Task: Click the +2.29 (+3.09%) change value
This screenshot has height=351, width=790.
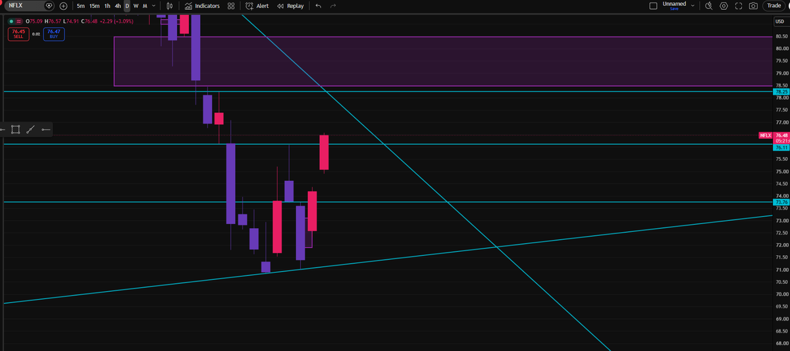Action: pyautogui.click(x=116, y=21)
